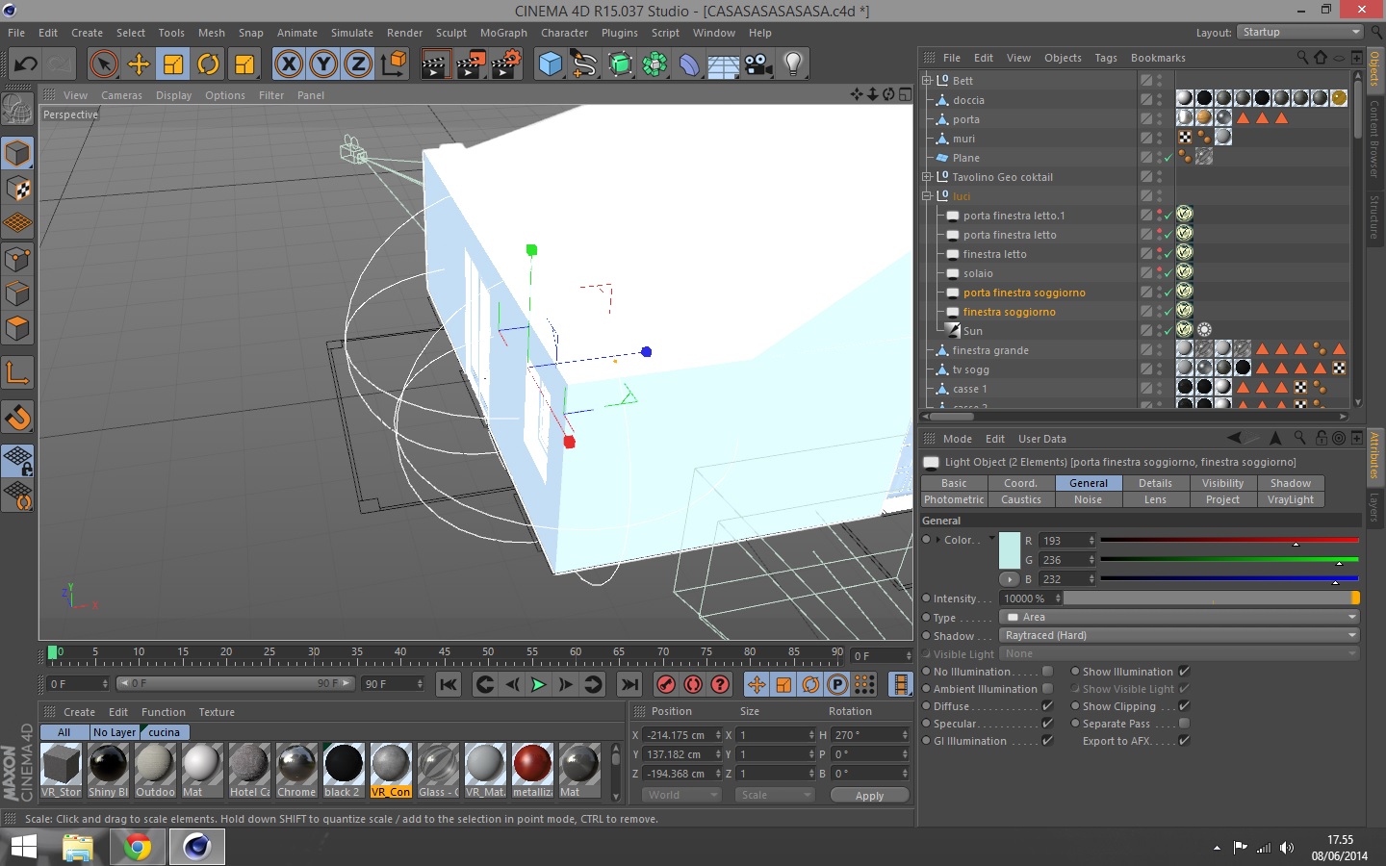The image size is (1386, 866).
Task: Toggle Z axis lock
Action: (358, 64)
